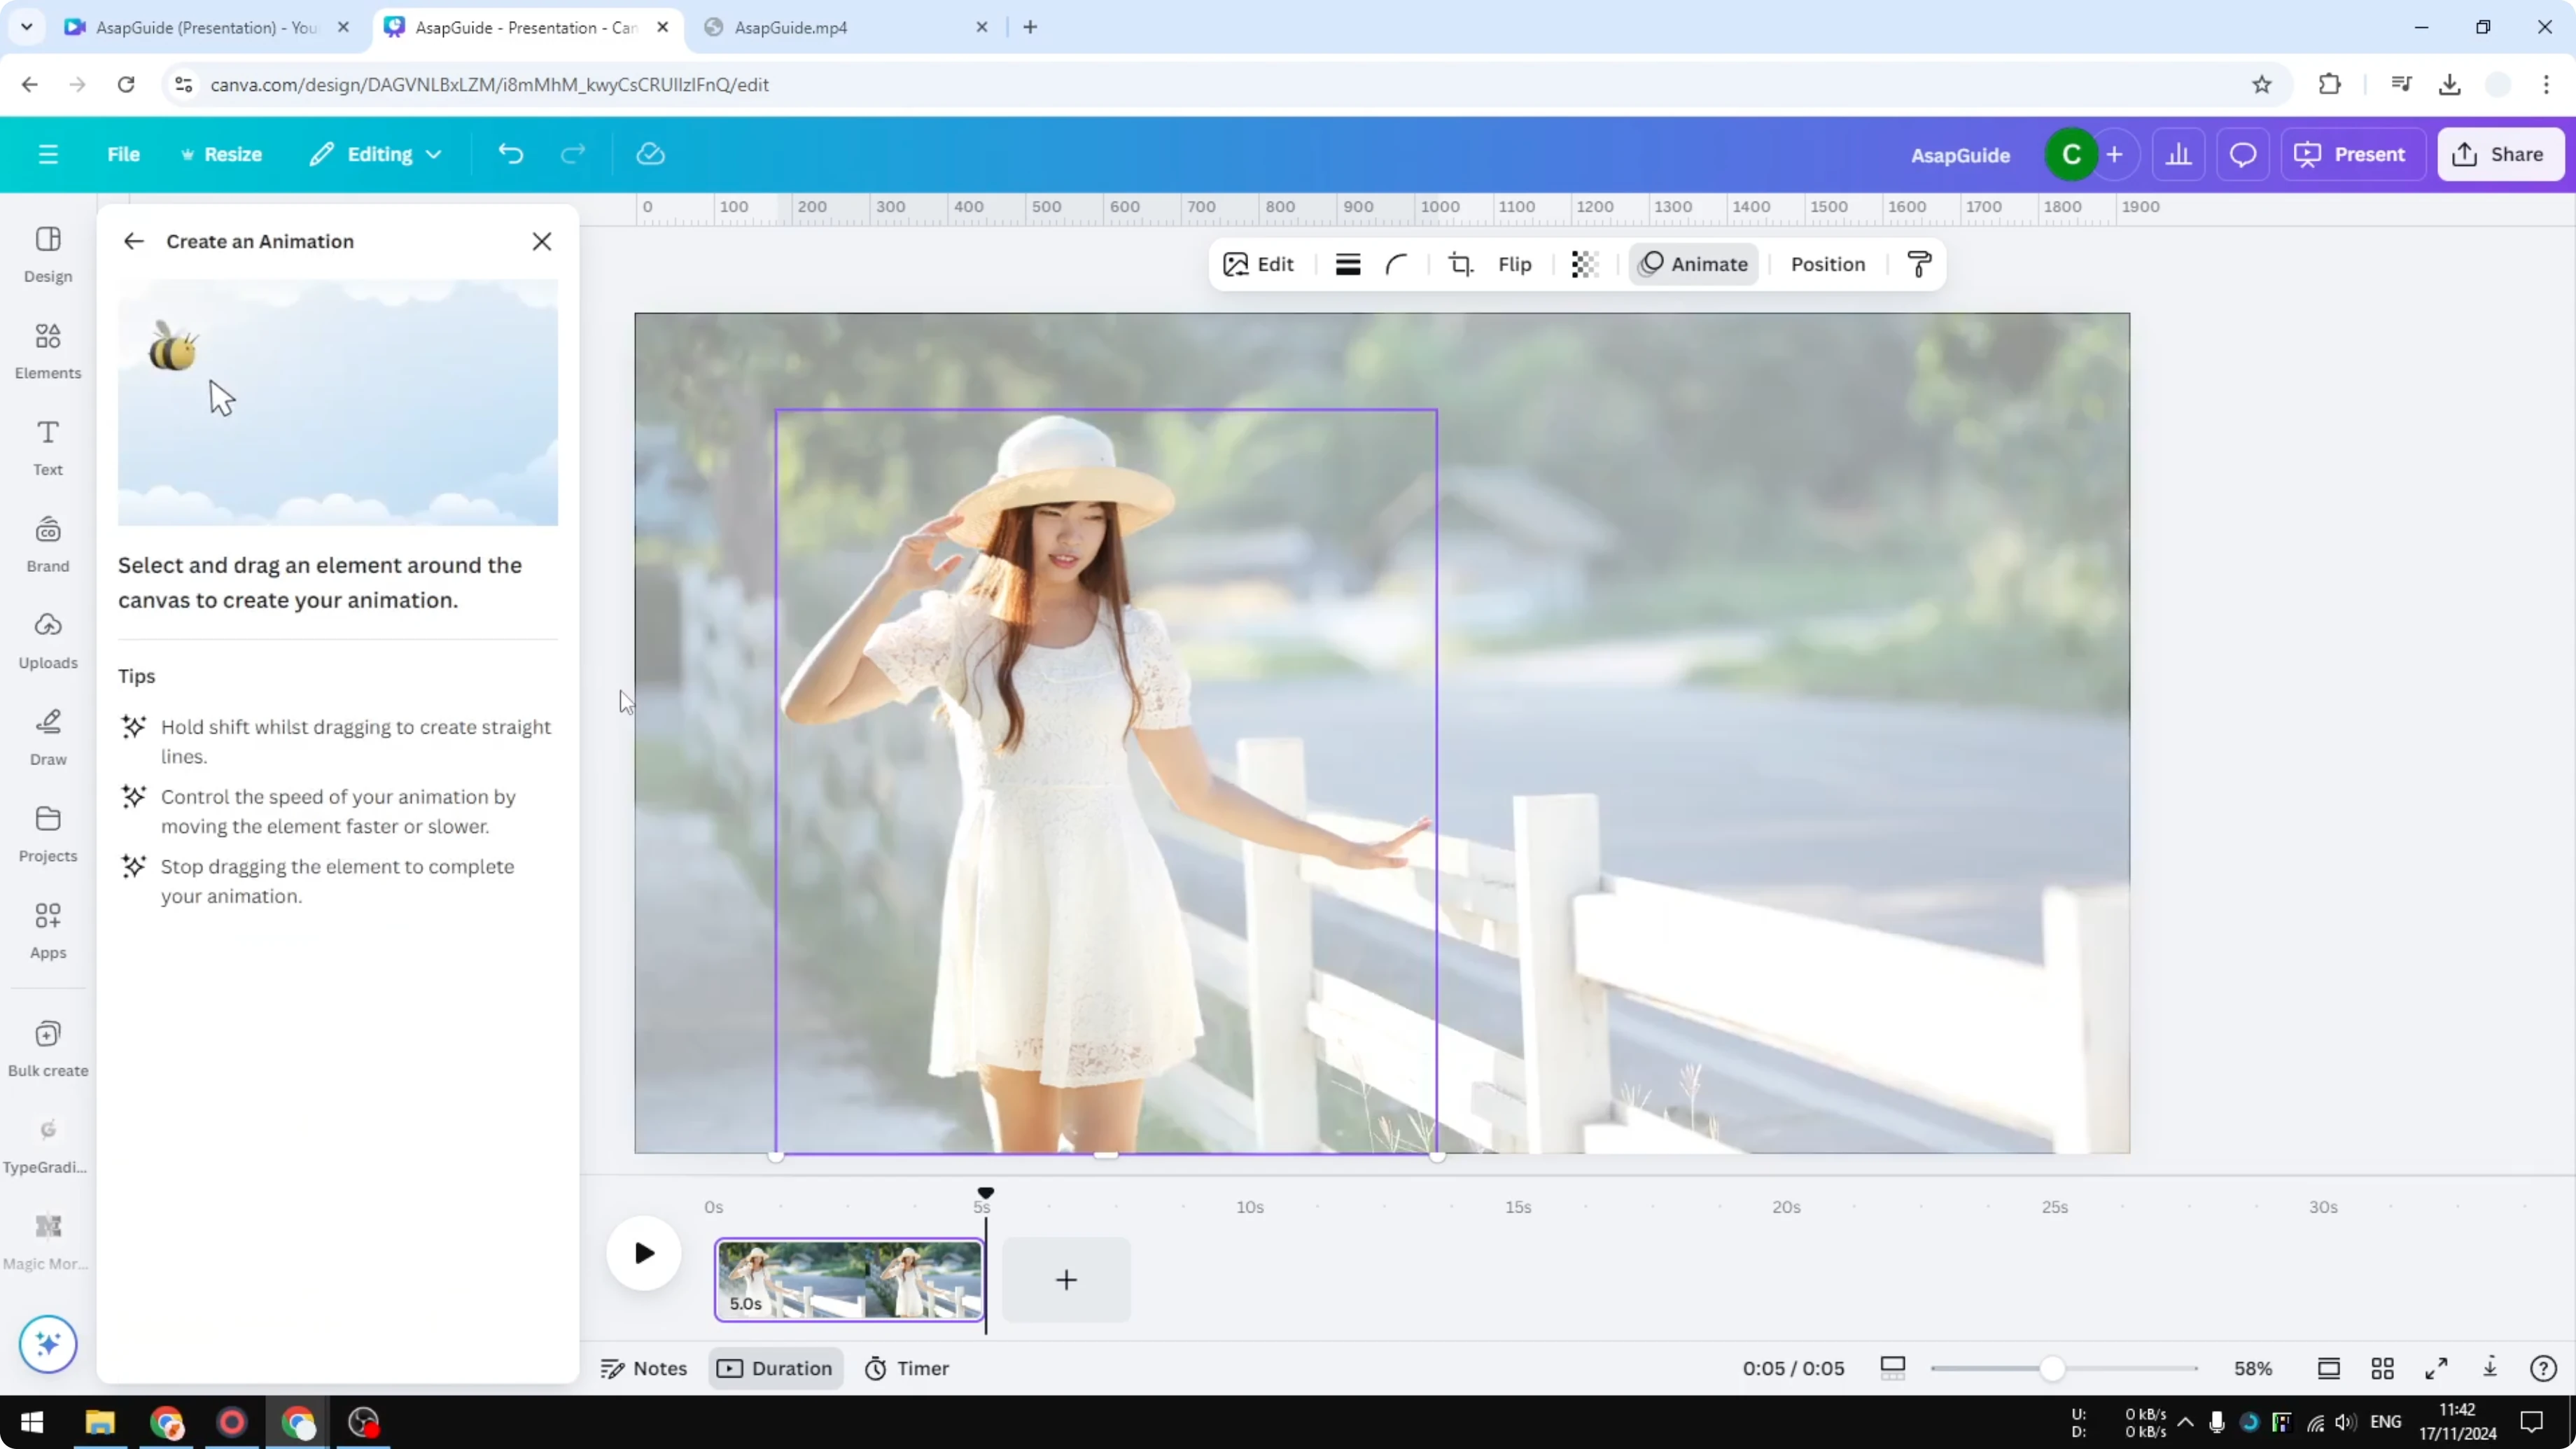Click the Share button
The height and width of the screenshot is (1449, 2576).
point(2500,154)
